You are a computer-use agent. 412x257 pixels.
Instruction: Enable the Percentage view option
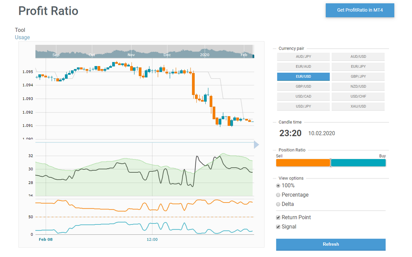pos(278,195)
